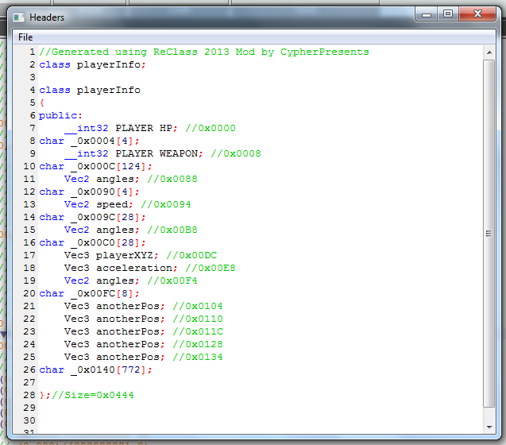The image size is (506, 445).
Task: Click 'Vec3 anotherPos; //0x011C' line
Action: point(143,331)
